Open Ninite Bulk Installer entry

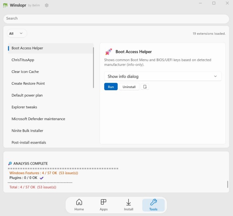[x=28, y=131]
